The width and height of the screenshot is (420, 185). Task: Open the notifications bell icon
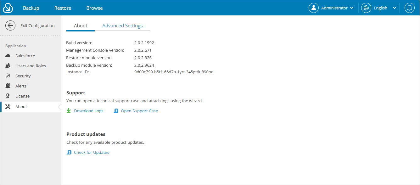pos(409,8)
